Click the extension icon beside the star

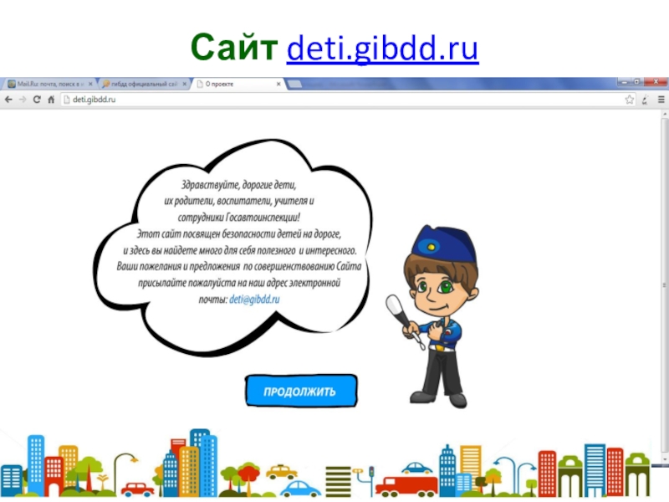click(x=645, y=100)
